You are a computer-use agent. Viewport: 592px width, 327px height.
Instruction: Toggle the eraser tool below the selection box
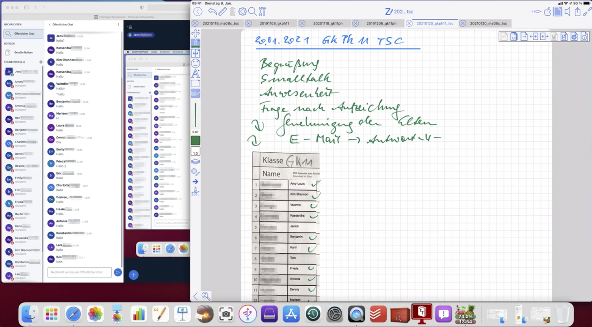click(196, 93)
